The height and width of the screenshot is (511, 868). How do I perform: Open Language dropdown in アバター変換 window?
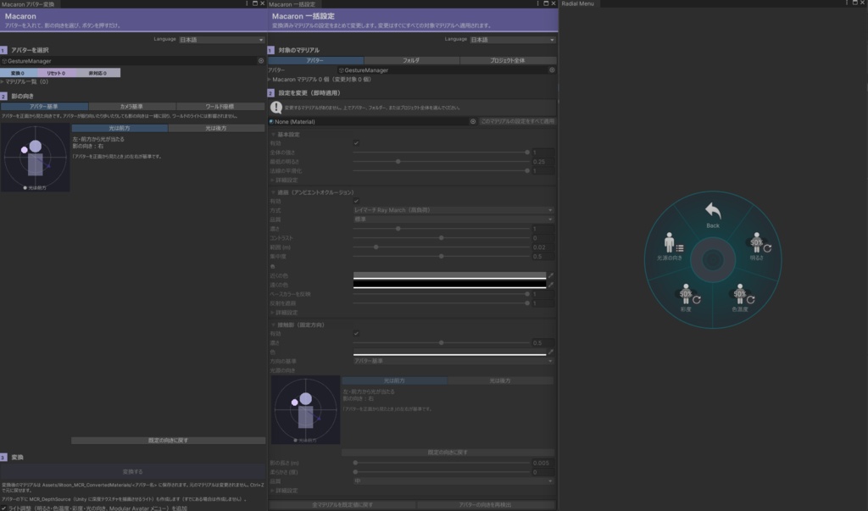coord(221,40)
